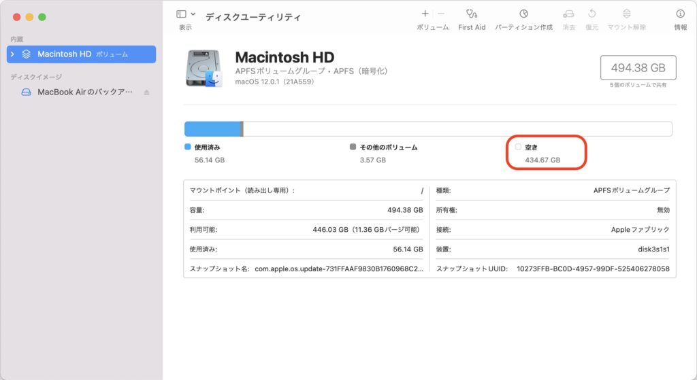Click the マウントポイント row label
This screenshot has width=697, height=380.
pos(242,190)
